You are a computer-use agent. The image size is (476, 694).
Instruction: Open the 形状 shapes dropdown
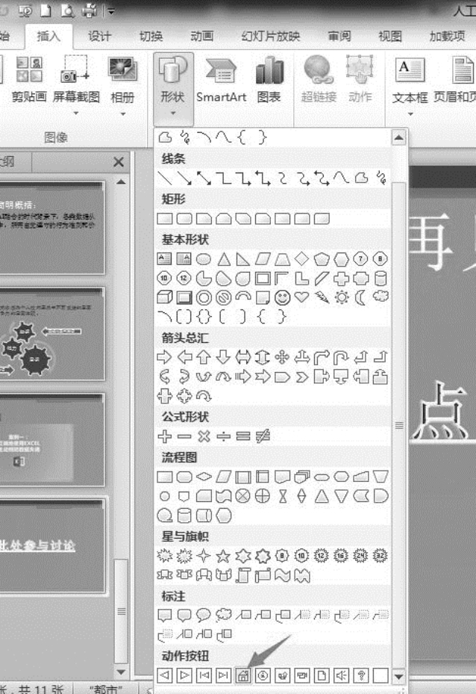pos(173,88)
